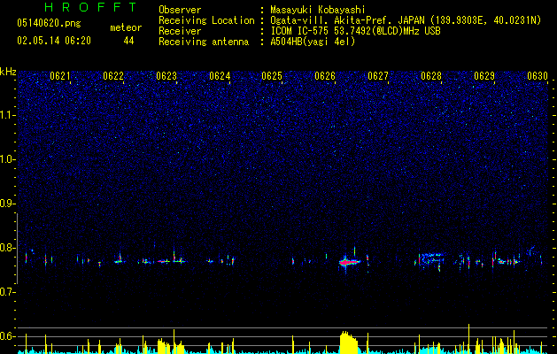Screen dimensions: 557x354
Task: Click the kHz axis unit label
Action: click(x=8, y=72)
